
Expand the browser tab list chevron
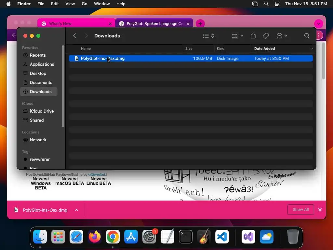[x=319, y=23]
